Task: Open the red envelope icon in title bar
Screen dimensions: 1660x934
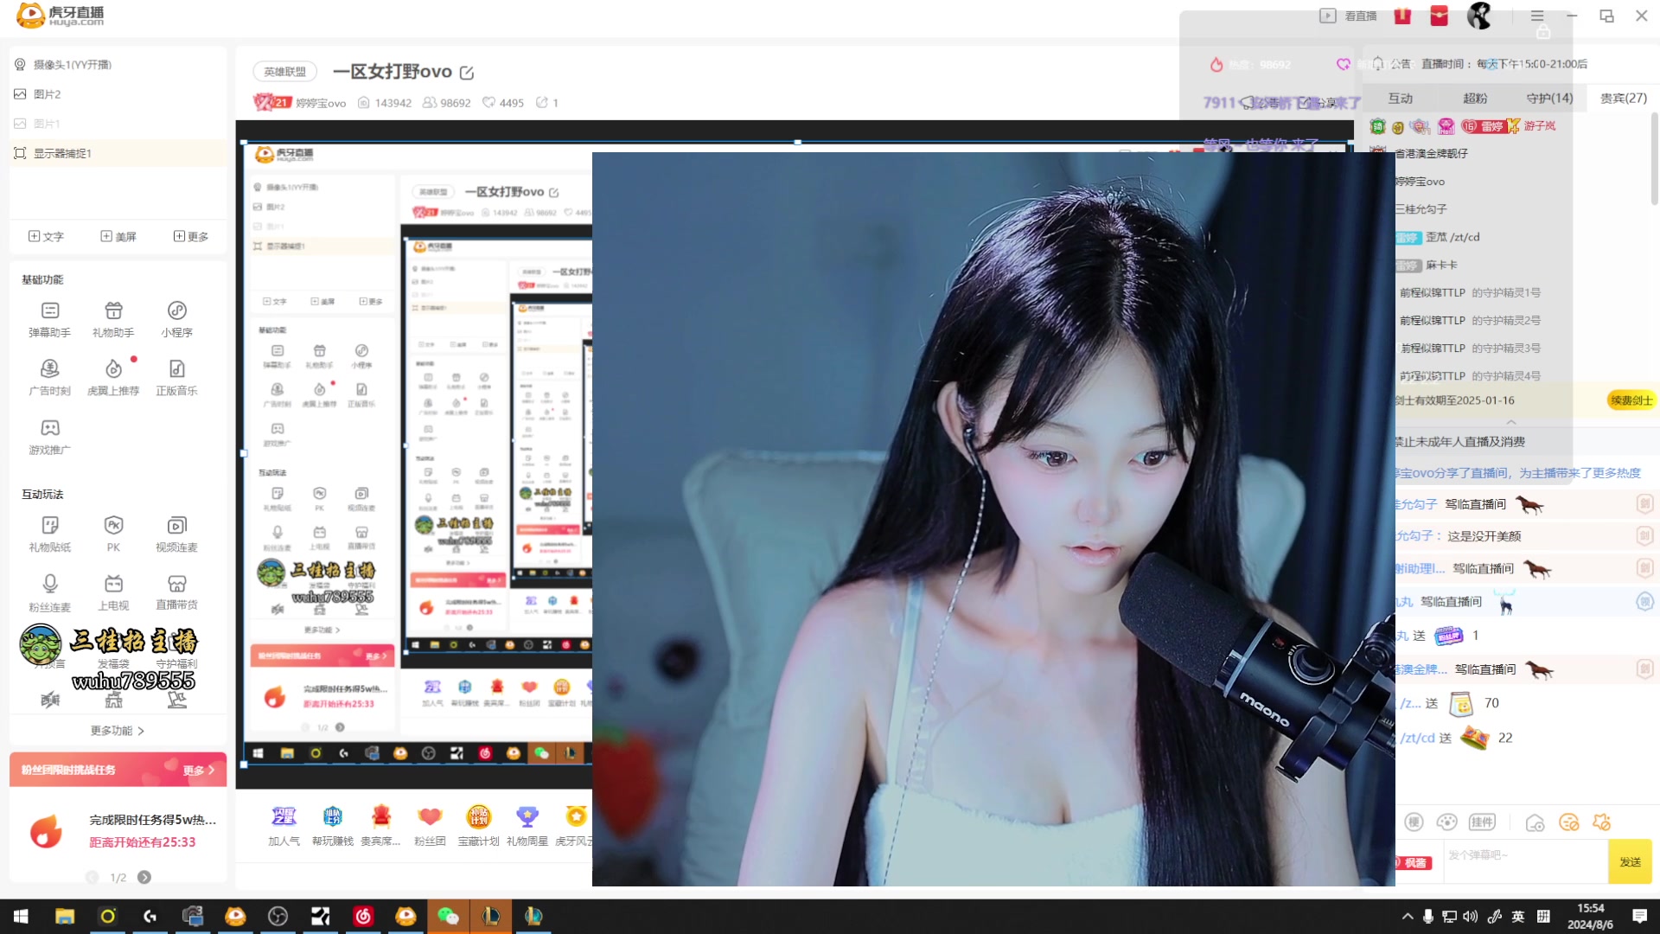Action: coord(1439,16)
